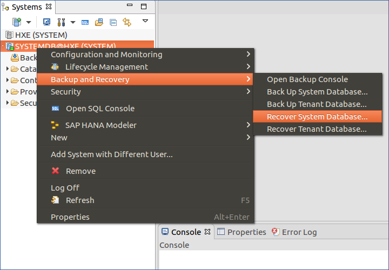The width and height of the screenshot is (389, 270).
Task: Open Lifecycle Management submenu
Action: coord(145,67)
